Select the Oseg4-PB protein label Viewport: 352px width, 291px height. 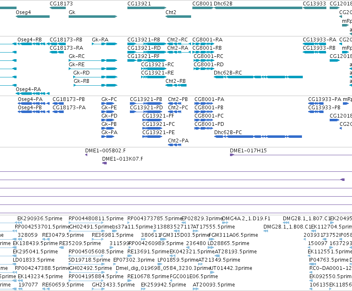tap(30, 108)
